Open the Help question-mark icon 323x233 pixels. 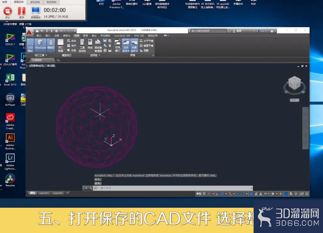(x=272, y=31)
